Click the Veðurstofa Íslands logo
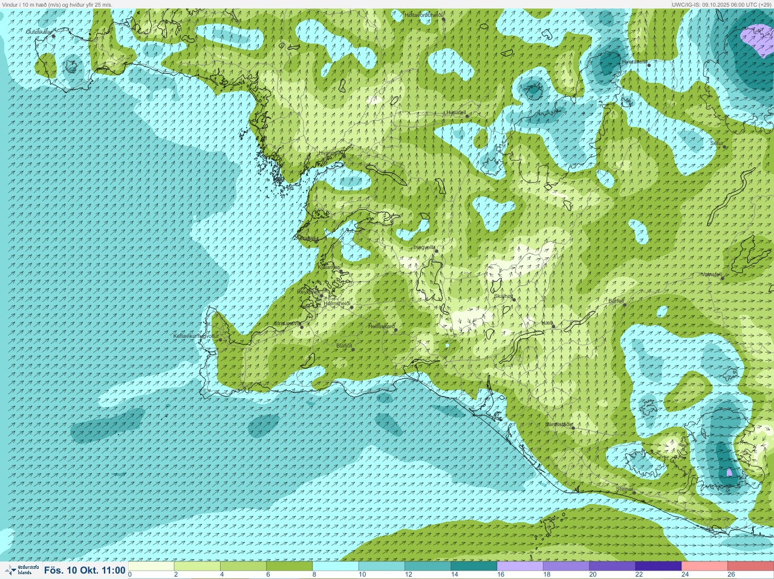The width and height of the screenshot is (774, 579). (x=21, y=570)
